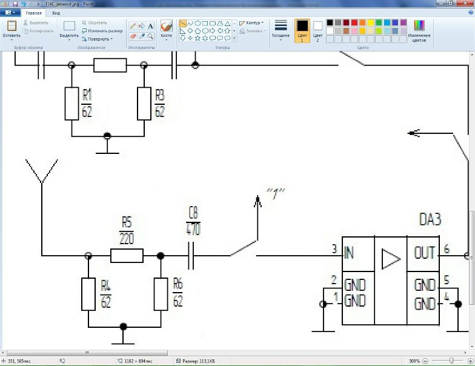Select the Text tool (letter A)
475x366 pixels.
click(150, 26)
